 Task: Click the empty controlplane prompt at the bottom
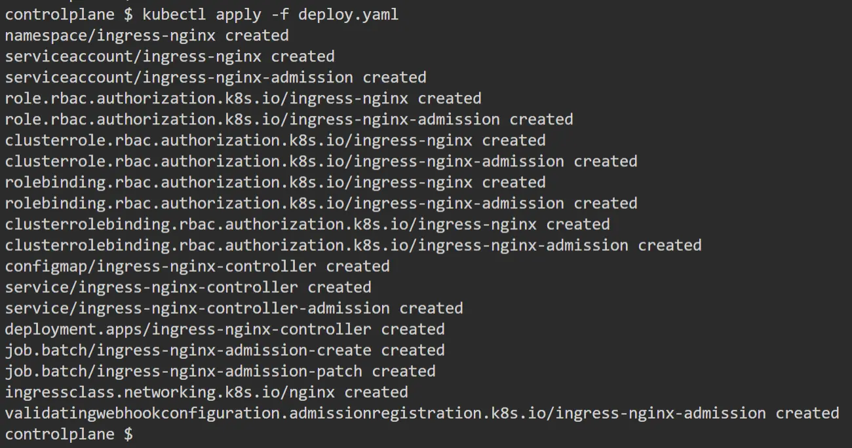(x=69, y=434)
